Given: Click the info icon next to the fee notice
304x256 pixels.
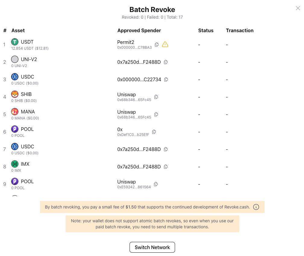Looking at the screenshot, I should (x=256, y=207).
